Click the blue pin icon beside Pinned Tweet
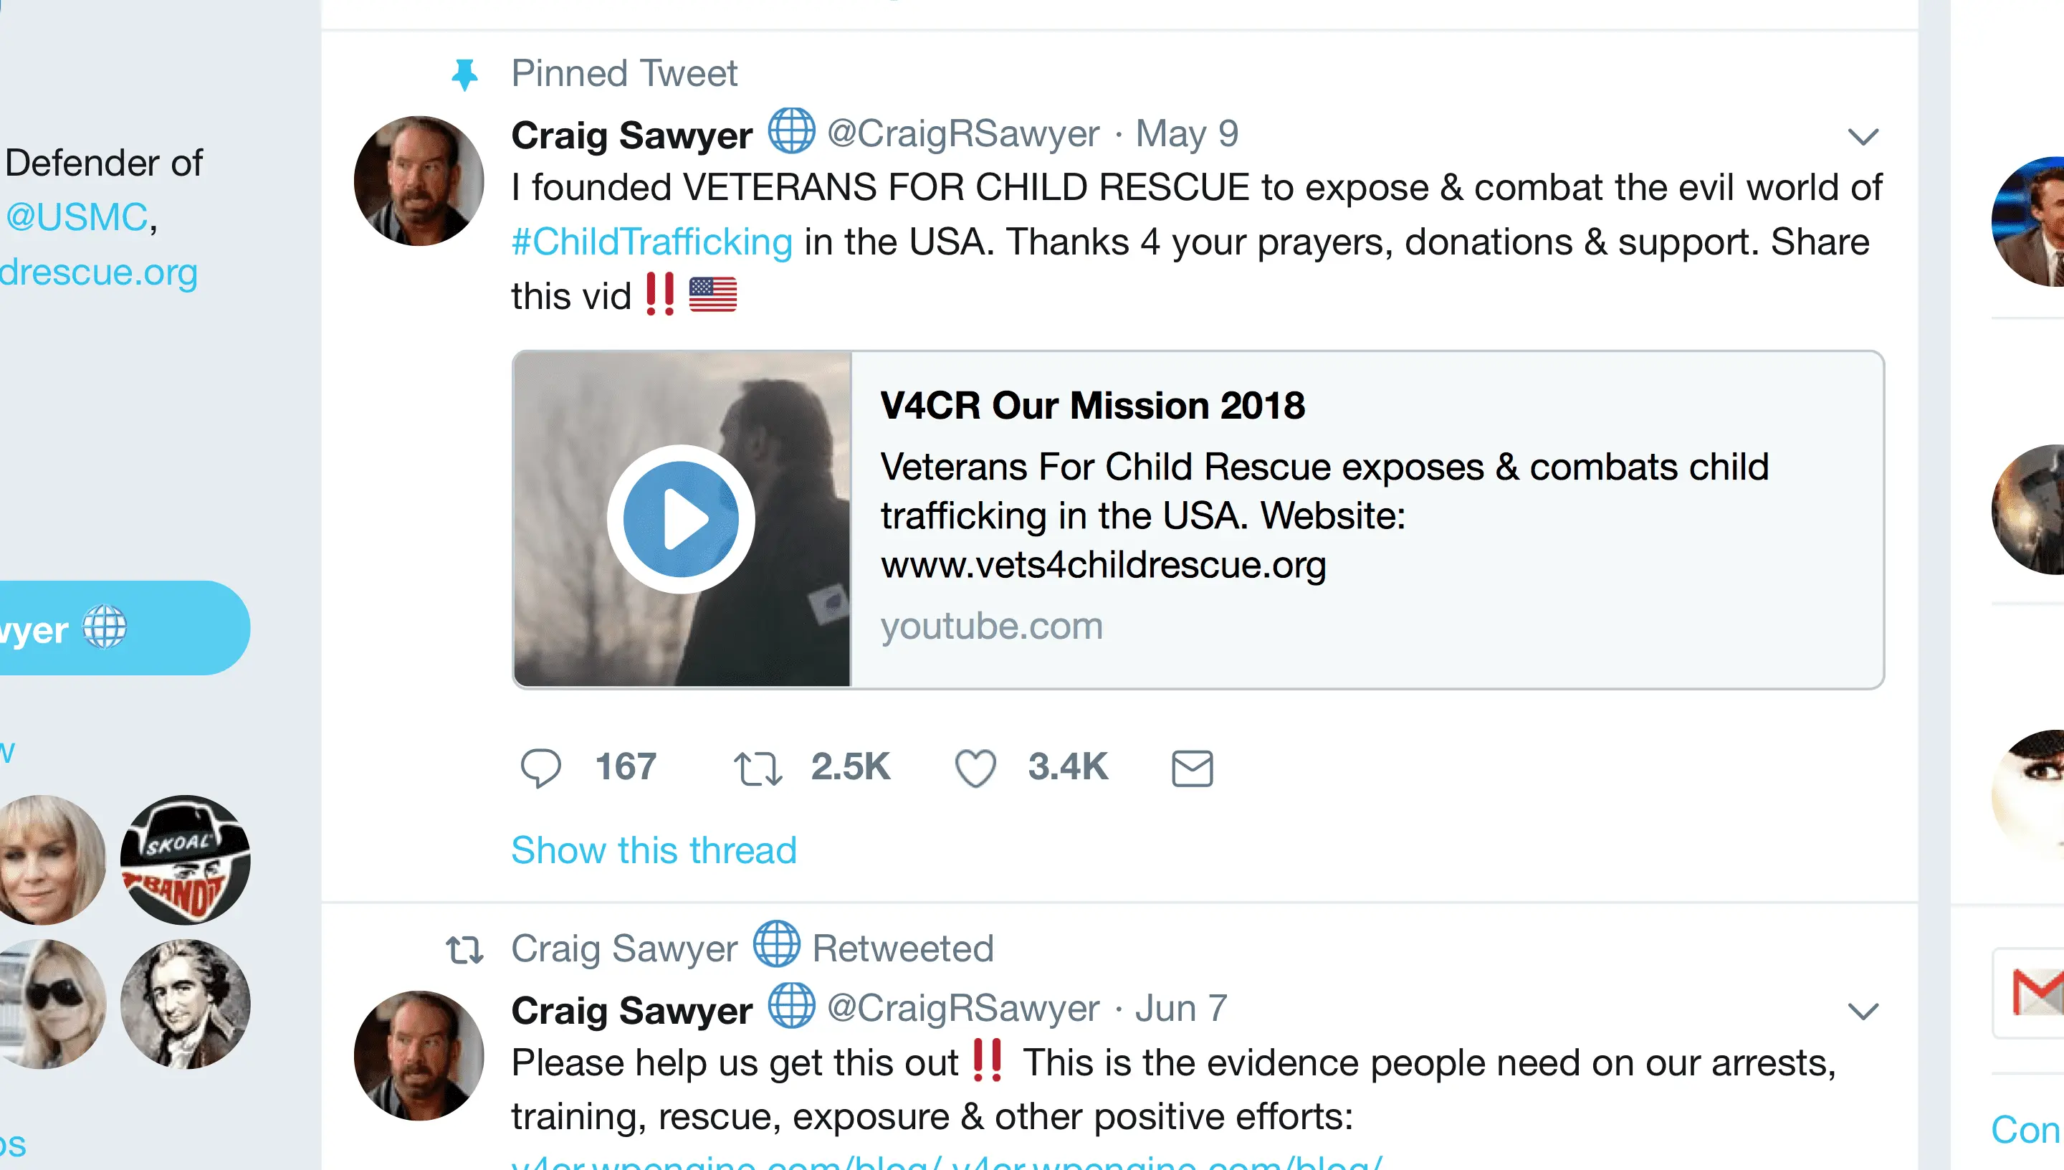The height and width of the screenshot is (1170, 2064). tap(464, 75)
